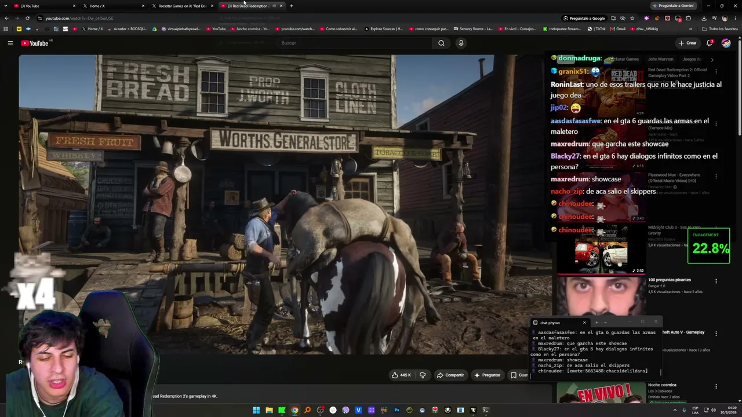This screenshot has height=417, width=742.
Task: Select the chat phyton terminal tab
Action: pyautogui.click(x=559, y=323)
